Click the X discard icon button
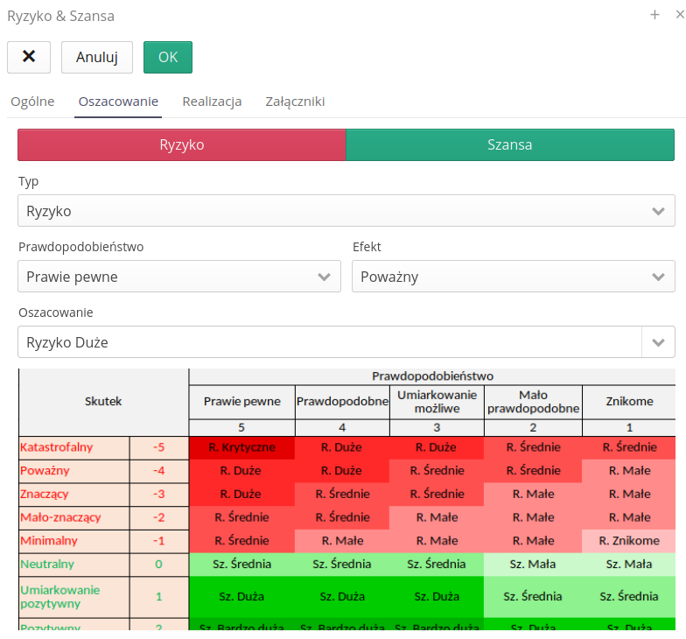The width and height of the screenshot is (686, 639). click(x=29, y=57)
